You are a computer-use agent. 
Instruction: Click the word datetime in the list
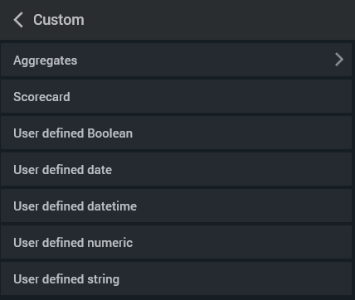point(112,206)
